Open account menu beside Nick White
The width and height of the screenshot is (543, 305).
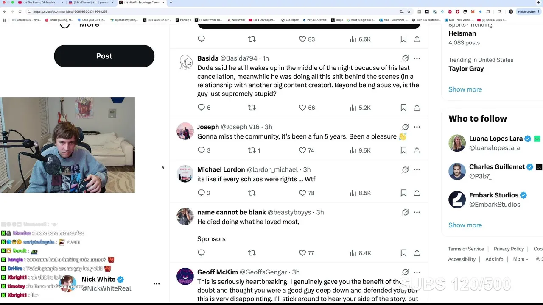pos(157,284)
